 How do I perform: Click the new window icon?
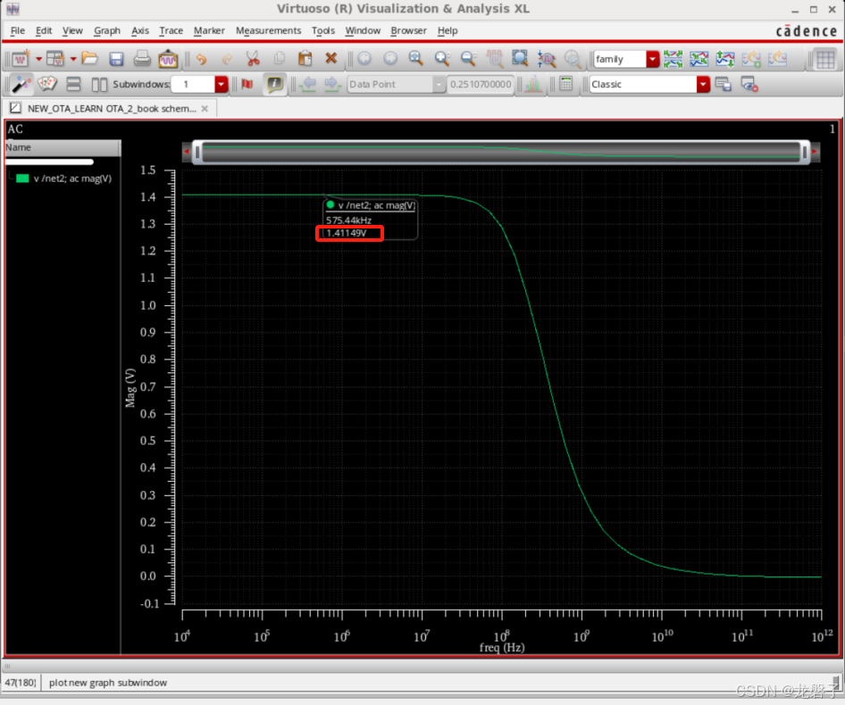coord(21,59)
